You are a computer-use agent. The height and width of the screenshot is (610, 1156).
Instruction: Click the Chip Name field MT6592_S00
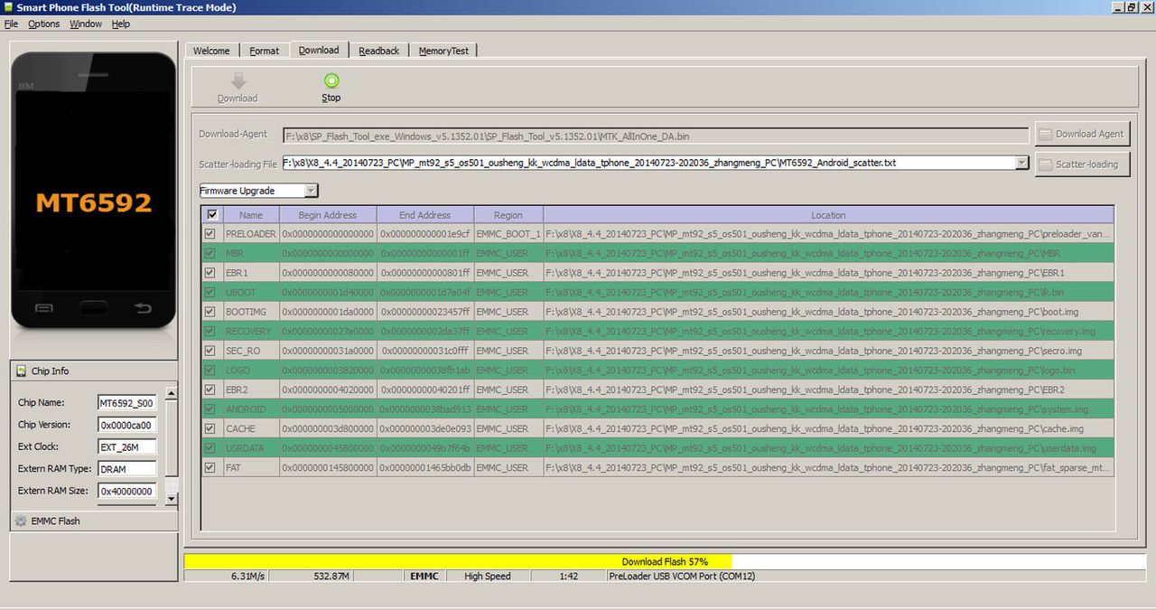point(126,403)
